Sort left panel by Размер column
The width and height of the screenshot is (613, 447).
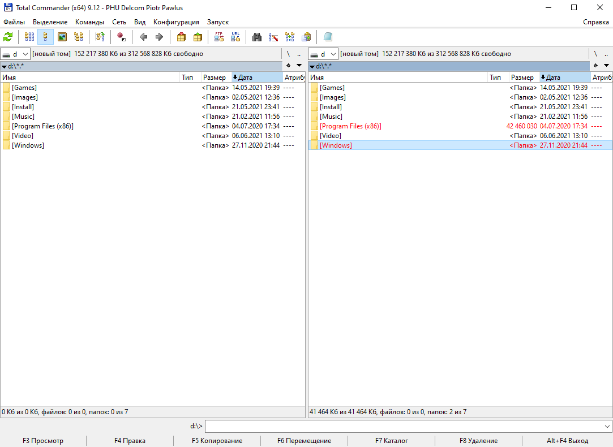tap(217, 78)
